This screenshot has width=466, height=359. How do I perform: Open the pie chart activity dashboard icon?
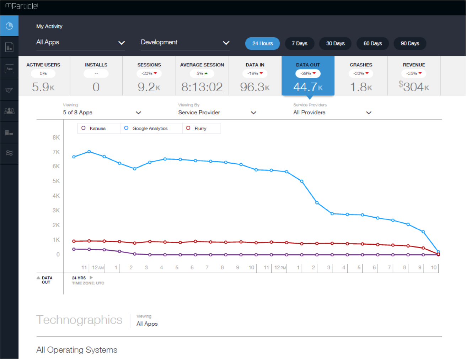[9, 26]
